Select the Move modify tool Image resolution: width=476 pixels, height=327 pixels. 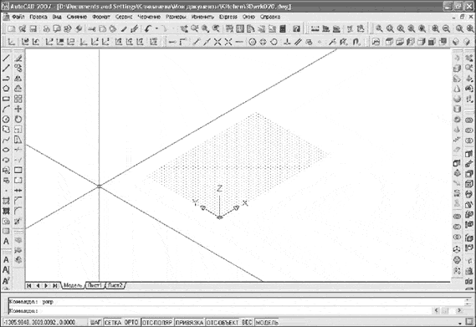tap(18, 109)
